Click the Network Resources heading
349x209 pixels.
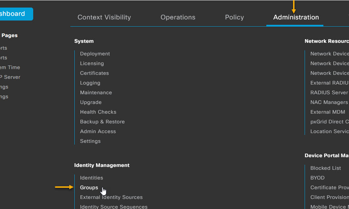pos(327,41)
